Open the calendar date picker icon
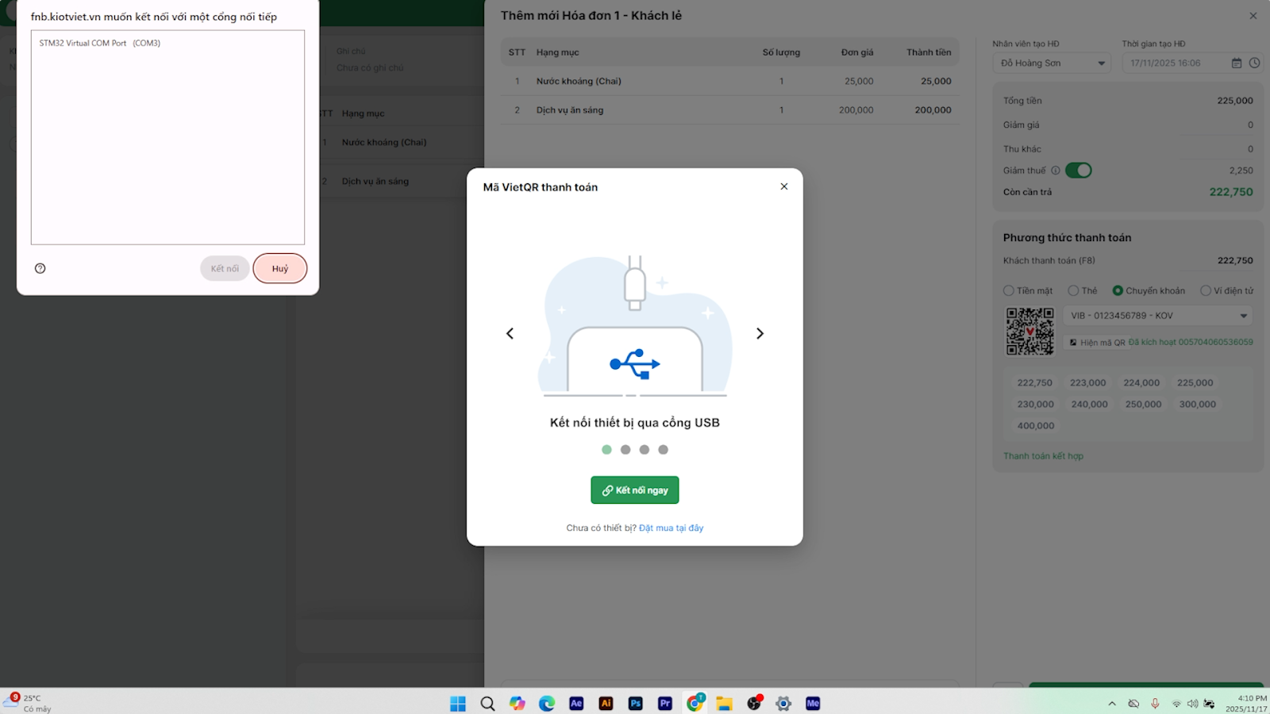The image size is (1270, 714). (x=1237, y=63)
